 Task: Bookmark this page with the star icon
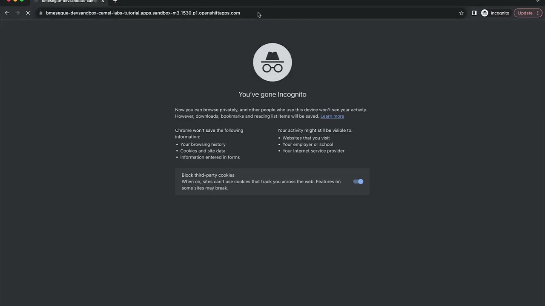(x=461, y=13)
